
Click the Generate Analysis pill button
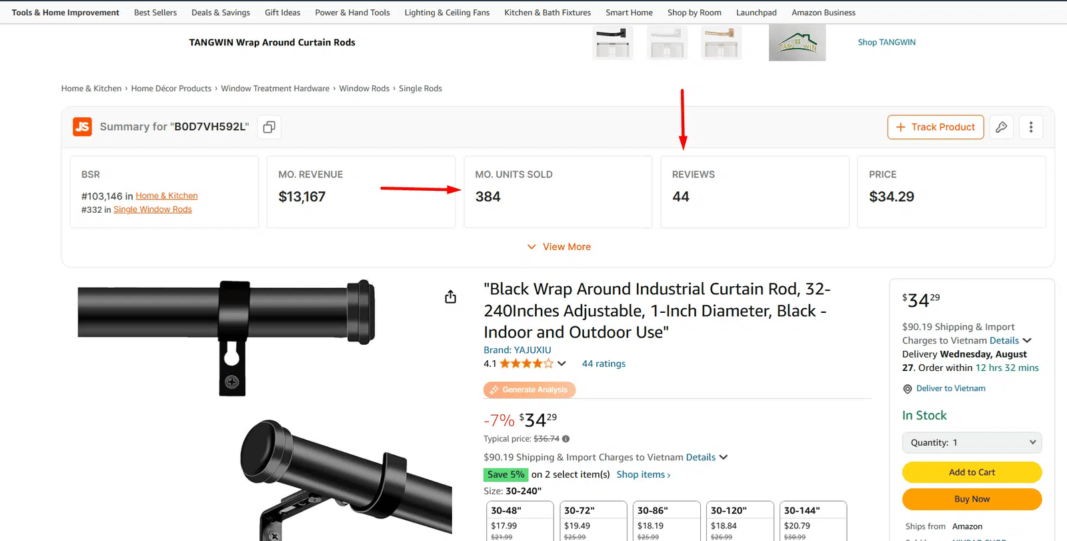point(529,390)
